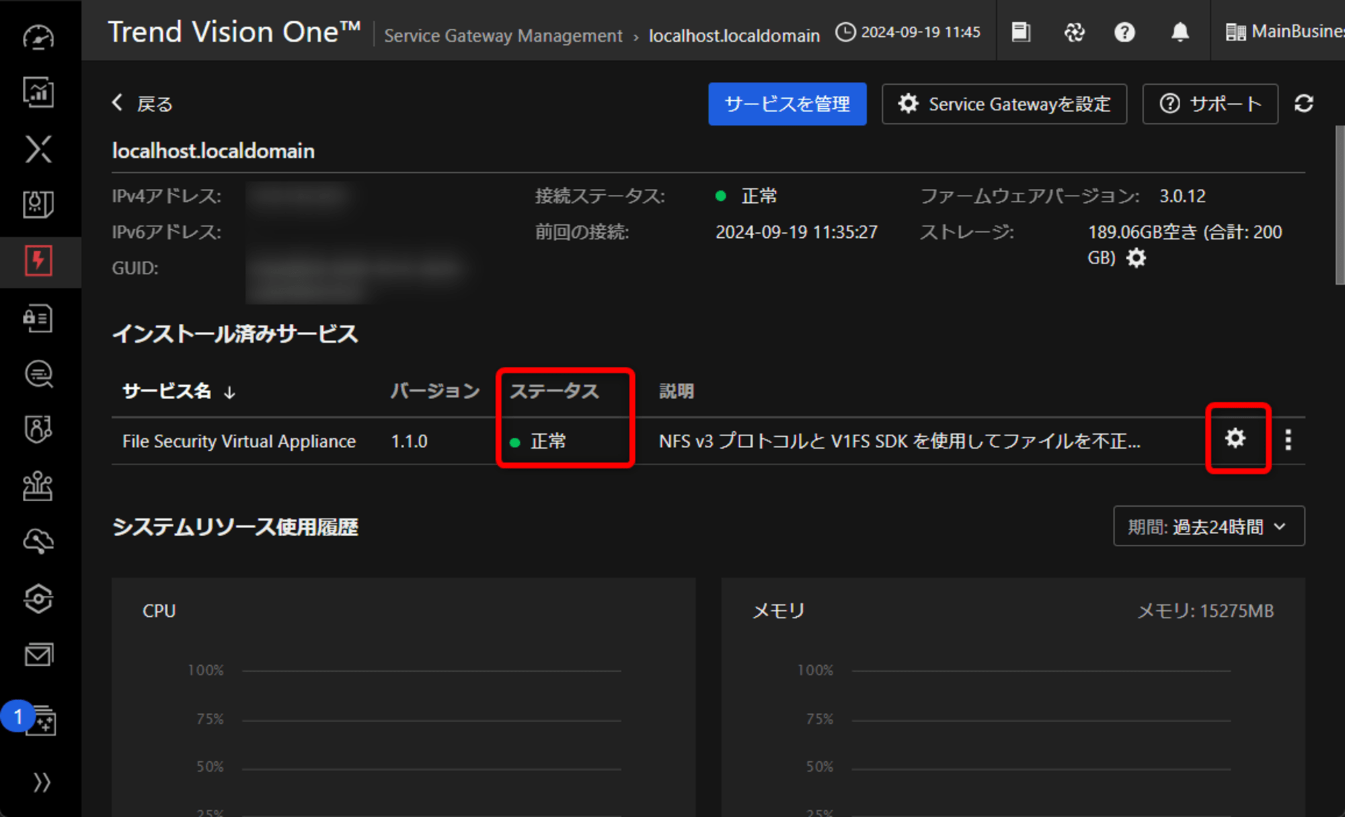1345x817 pixels.
Task: Go back with 戻る link
Action: pyautogui.click(x=143, y=103)
